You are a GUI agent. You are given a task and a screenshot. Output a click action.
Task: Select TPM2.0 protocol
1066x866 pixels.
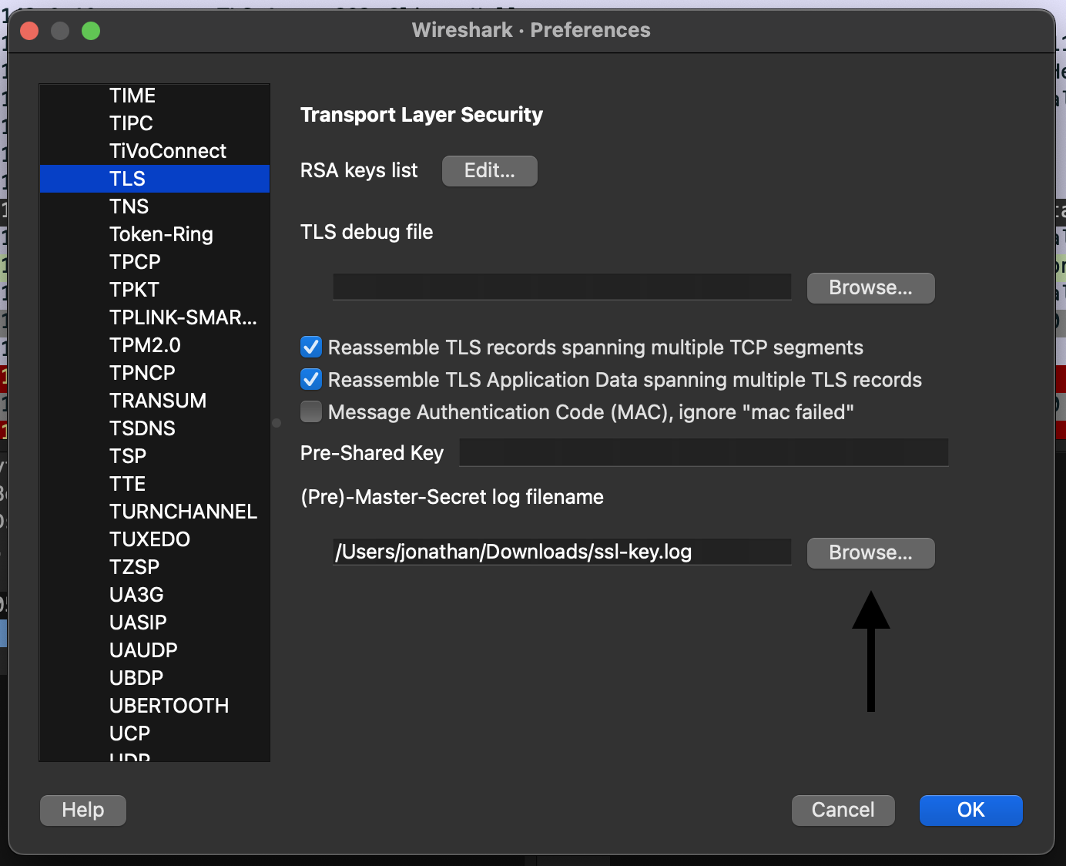[154, 345]
